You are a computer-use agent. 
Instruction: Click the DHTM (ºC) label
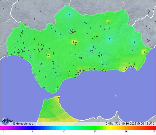113,124
